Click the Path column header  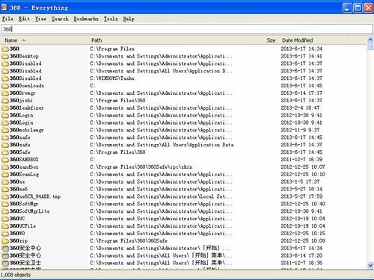161,40
